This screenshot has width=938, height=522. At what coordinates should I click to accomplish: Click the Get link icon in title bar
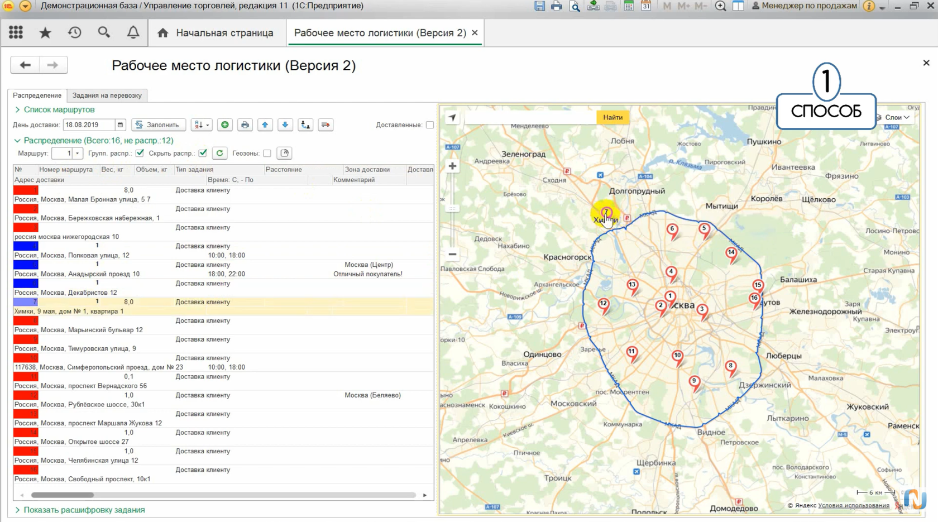[x=593, y=6]
